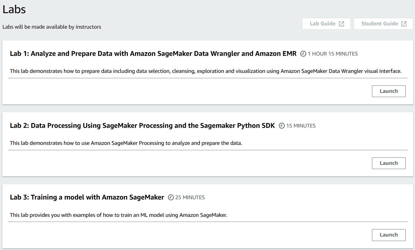Click the Lab 1 description about data selection

pos(206,71)
